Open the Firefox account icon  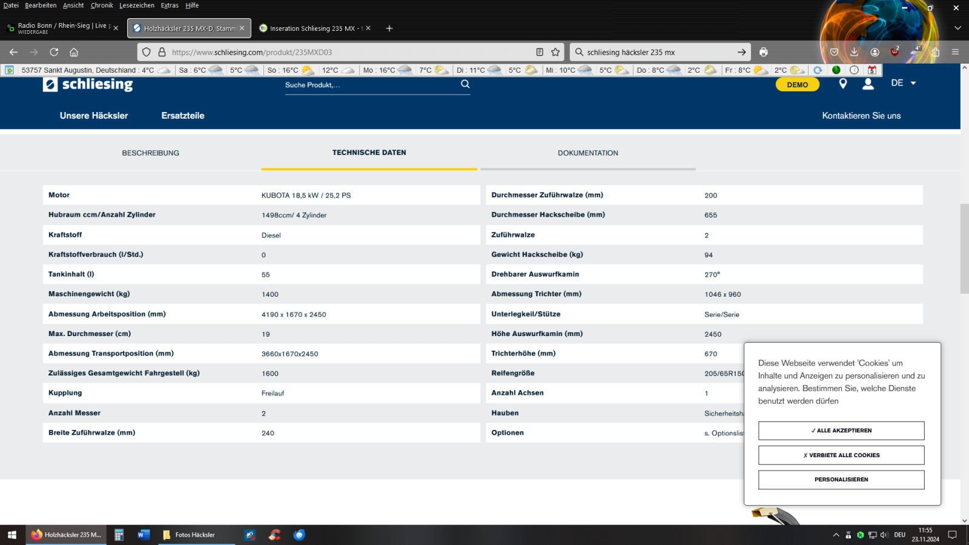[x=875, y=52]
